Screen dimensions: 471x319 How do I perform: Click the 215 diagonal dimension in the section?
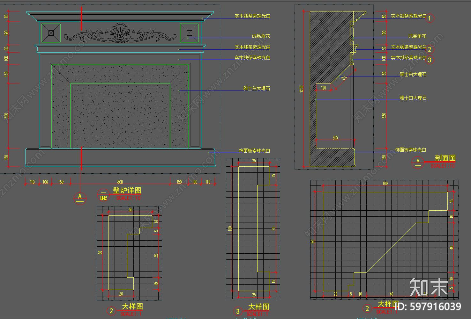coord(344,77)
